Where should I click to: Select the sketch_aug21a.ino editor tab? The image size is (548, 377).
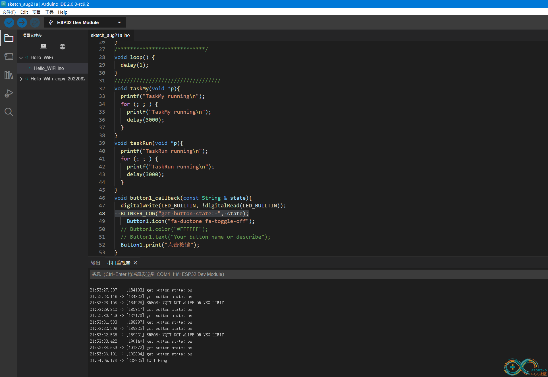pyautogui.click(x=110, y=35)
